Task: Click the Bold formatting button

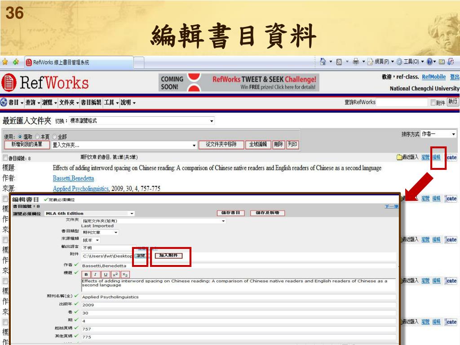Action: point(86,274)
